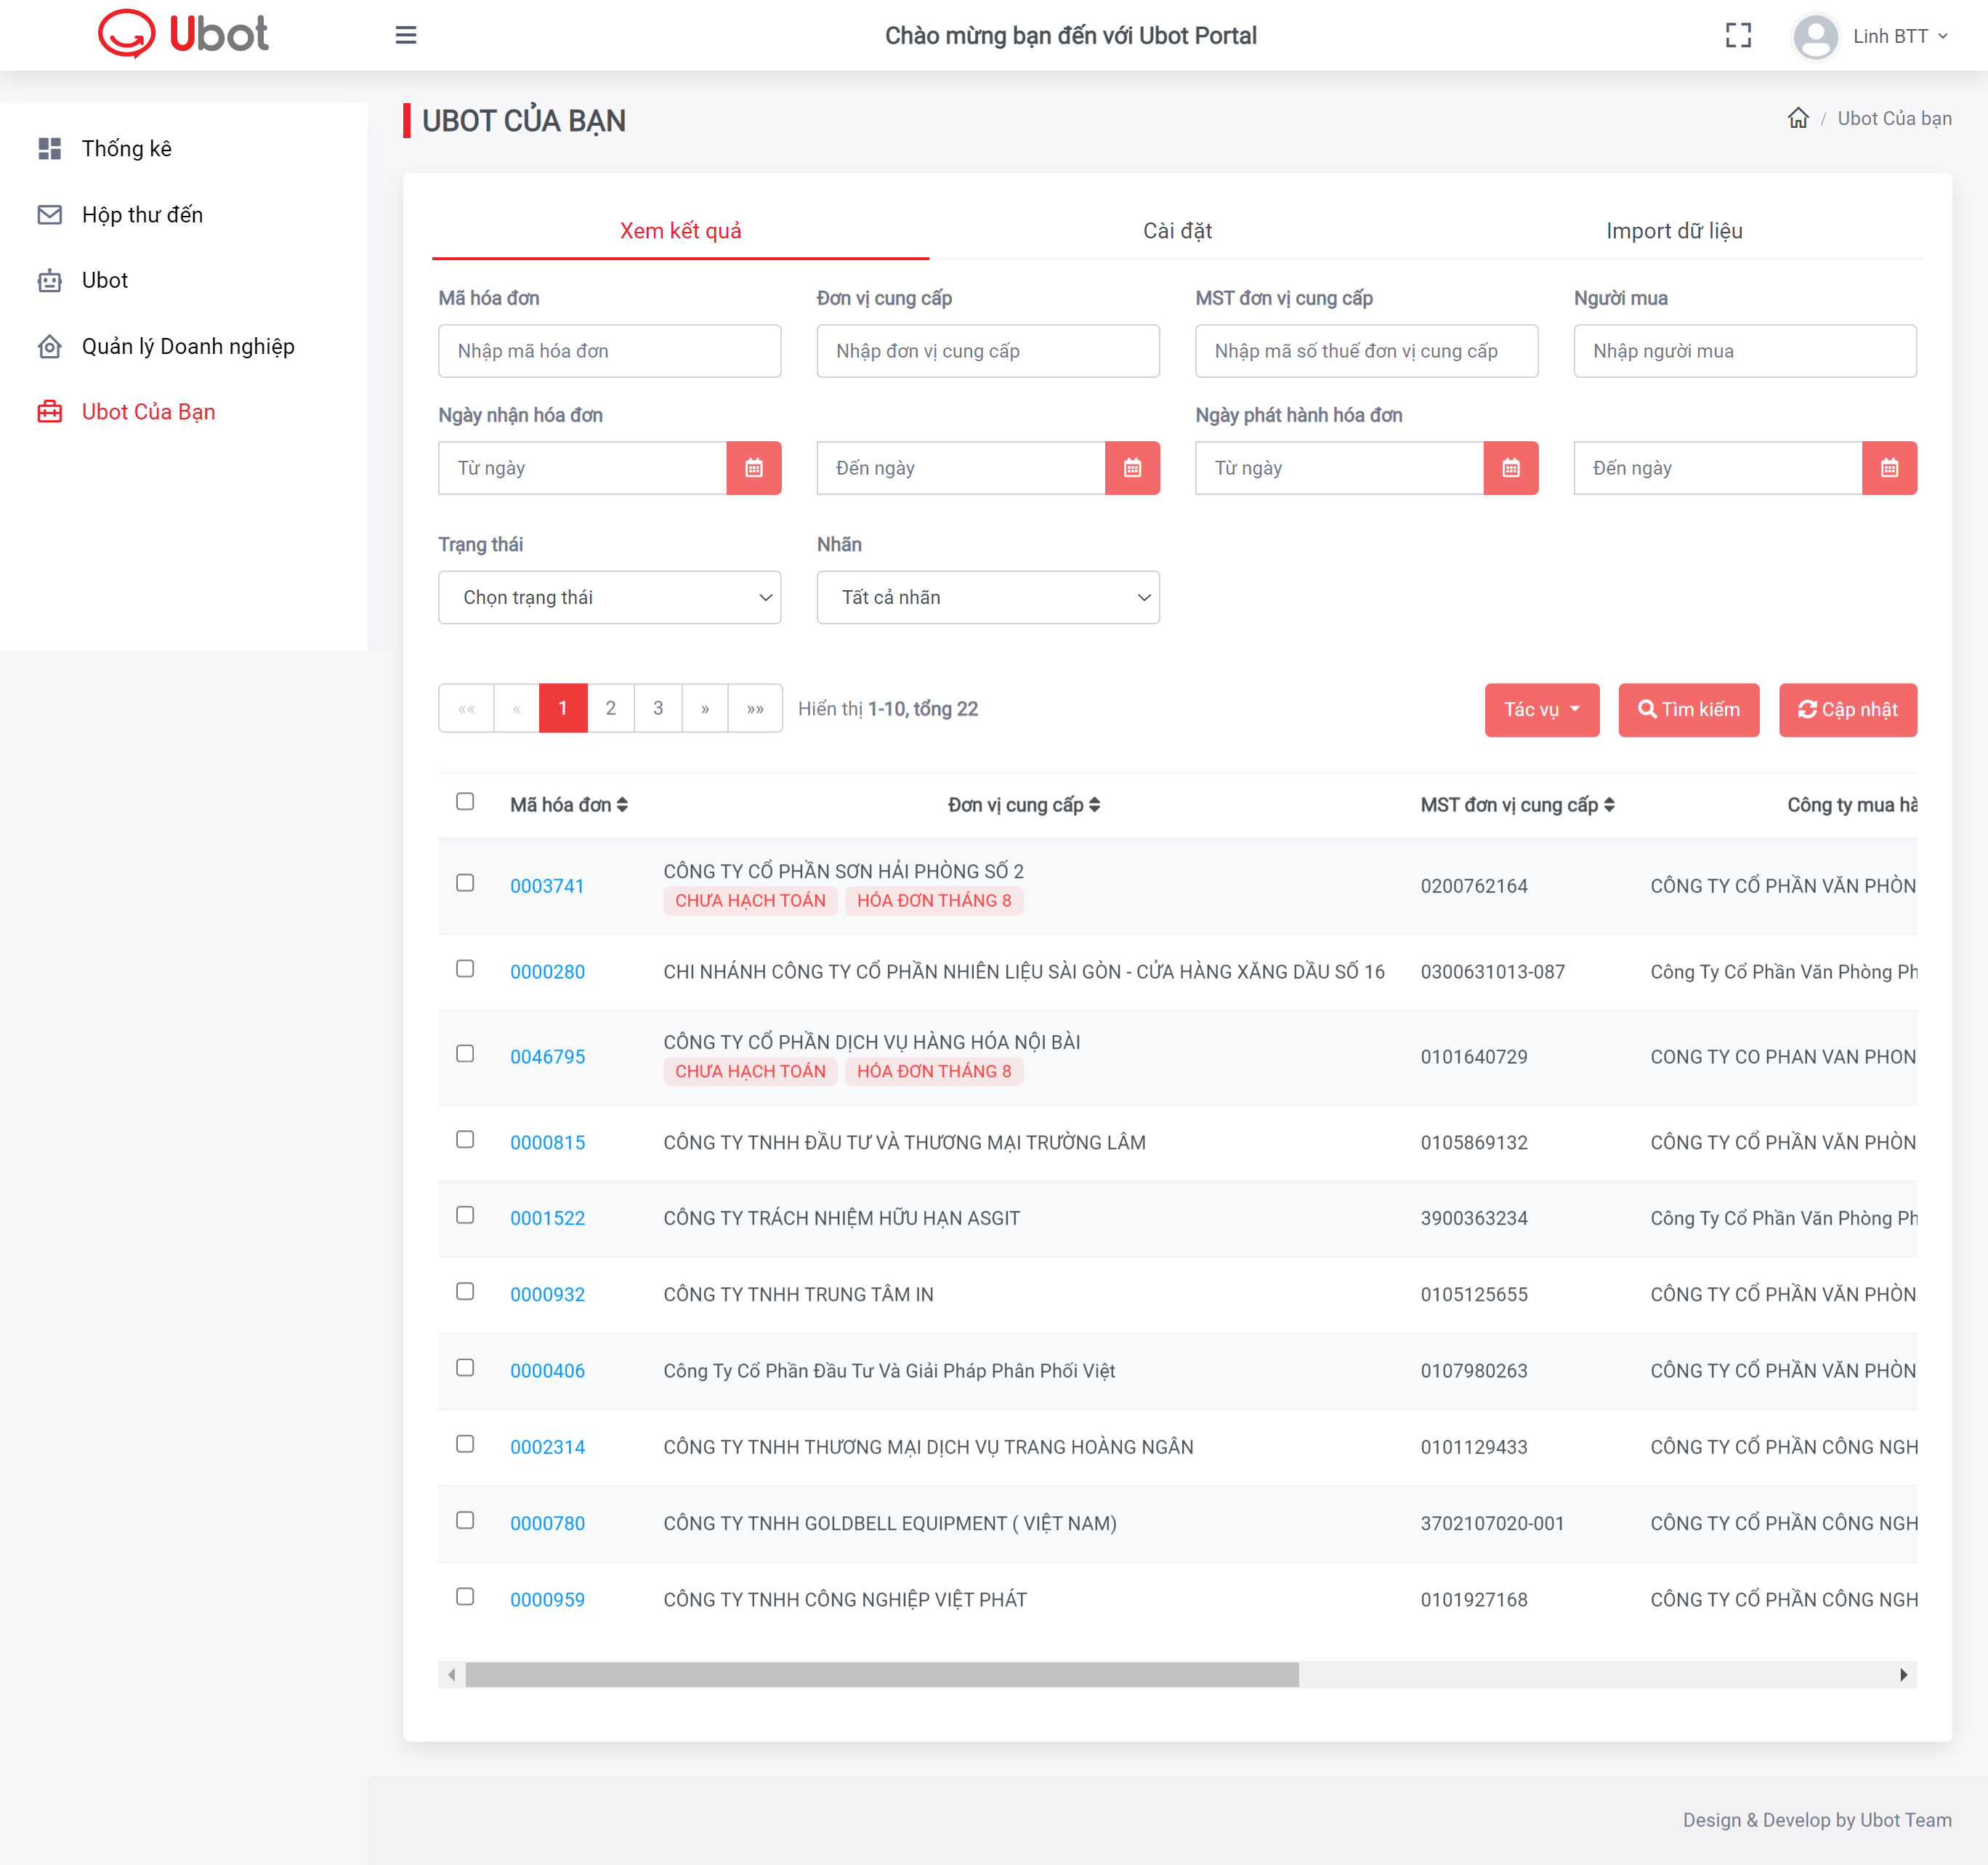
Task: Click Design & Develop by Ubot Team footer
Action: (1817, 1820)
